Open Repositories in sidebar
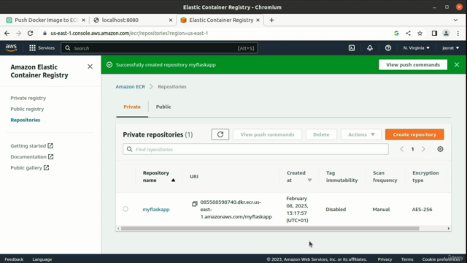467x263 pixels. point(26,120)
